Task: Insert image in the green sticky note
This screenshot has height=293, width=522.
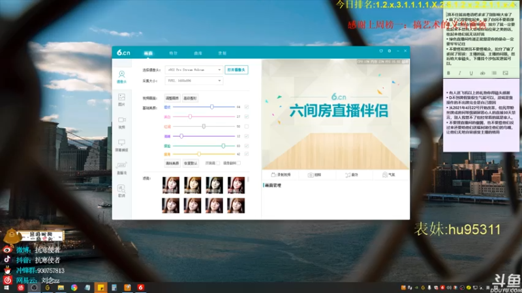Action: 505,73
